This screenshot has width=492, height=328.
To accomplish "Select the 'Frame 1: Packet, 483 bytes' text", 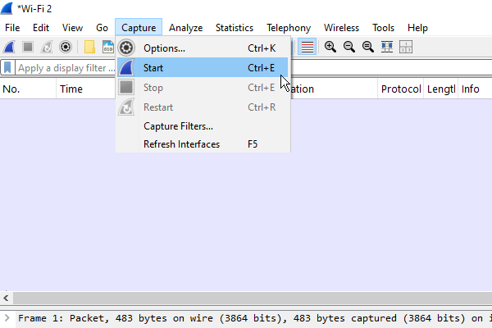I will pyautogui.click(x=92, y=318).
